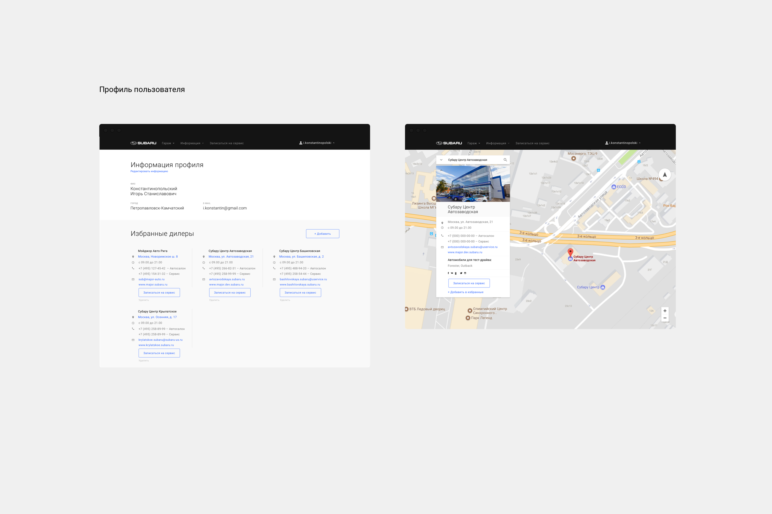Click Записаться на сервис under Субару Центр Крылатское
This screenshot has height=514, width=772.
coord(159,353)
